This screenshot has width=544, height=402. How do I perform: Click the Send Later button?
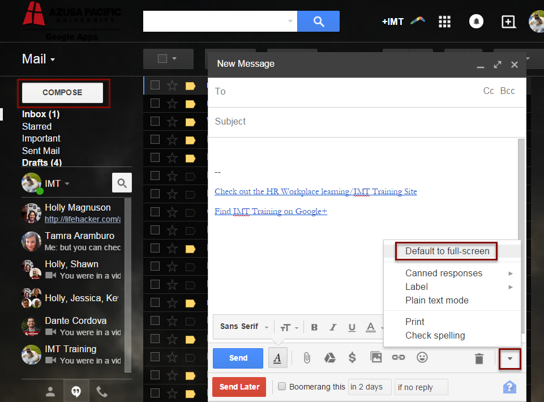pyautogui.click(x=239, y=387)
